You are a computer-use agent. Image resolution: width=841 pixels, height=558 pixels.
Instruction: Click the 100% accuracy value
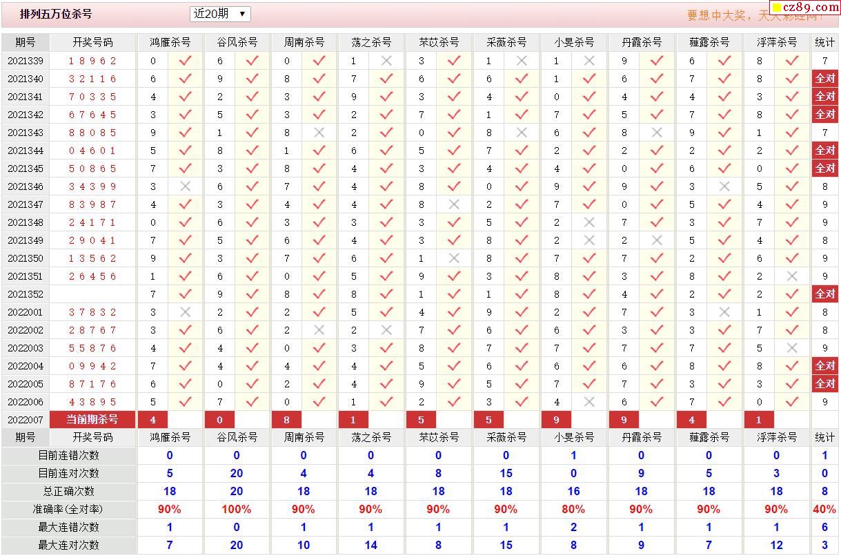click(x=237, y=510)
